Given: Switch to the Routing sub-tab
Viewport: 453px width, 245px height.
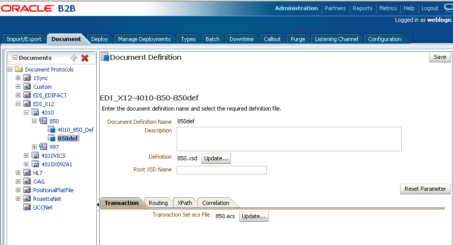Looking at the screenshot, I should [x=158, y=203].
